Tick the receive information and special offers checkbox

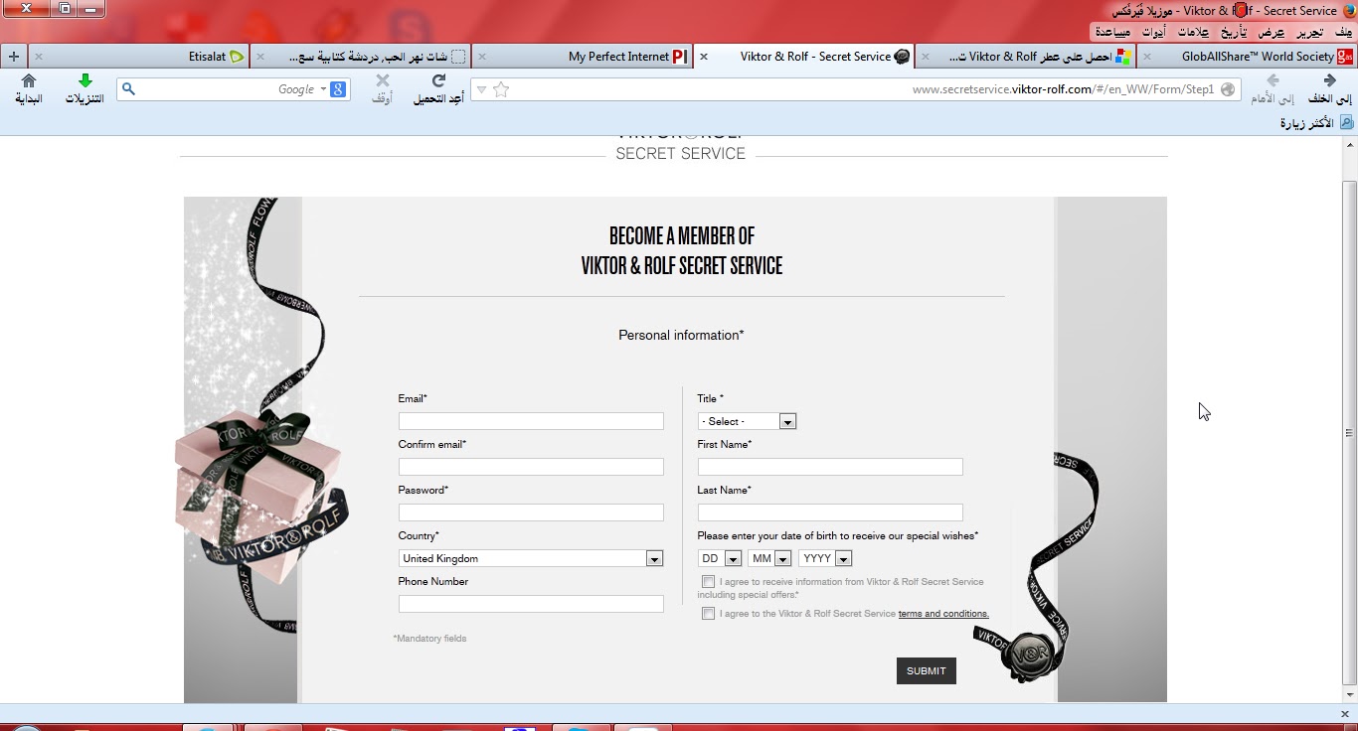point(708,582)
